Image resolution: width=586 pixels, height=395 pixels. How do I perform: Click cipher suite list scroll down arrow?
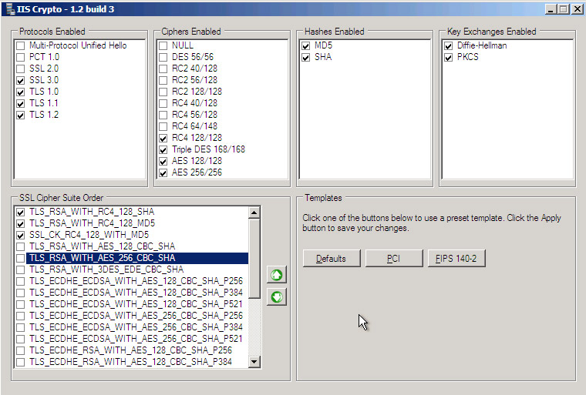click(254, 361)
